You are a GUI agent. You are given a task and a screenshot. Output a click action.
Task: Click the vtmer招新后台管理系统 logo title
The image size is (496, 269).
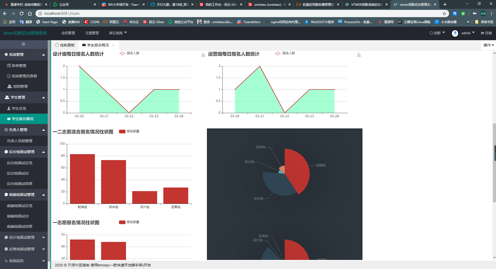[25, 33]
